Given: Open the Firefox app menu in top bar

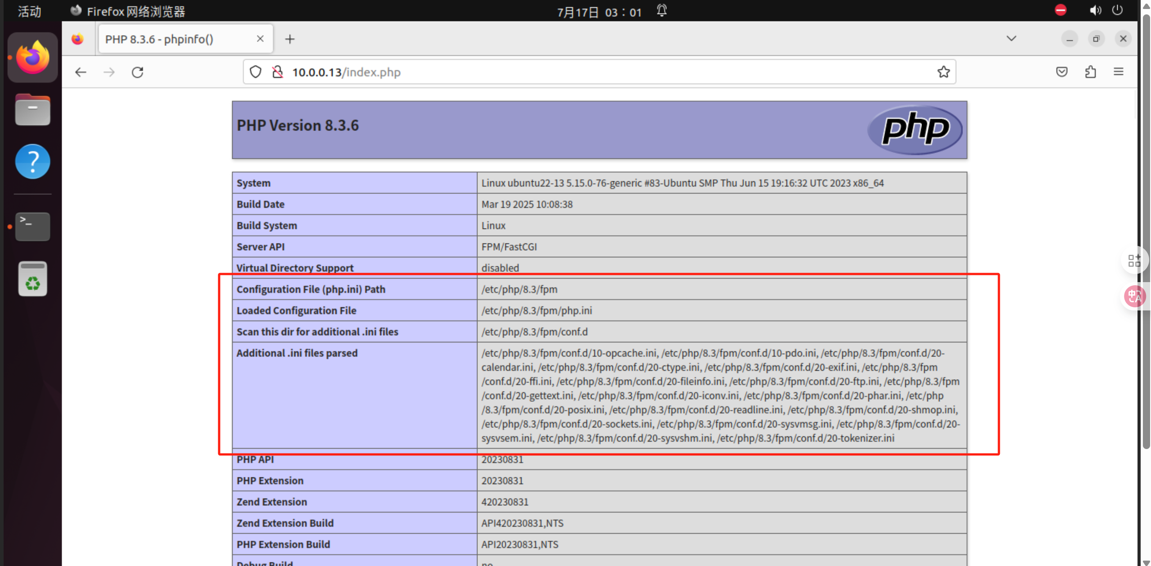Looking at the screenshot, I should [128, 11].
